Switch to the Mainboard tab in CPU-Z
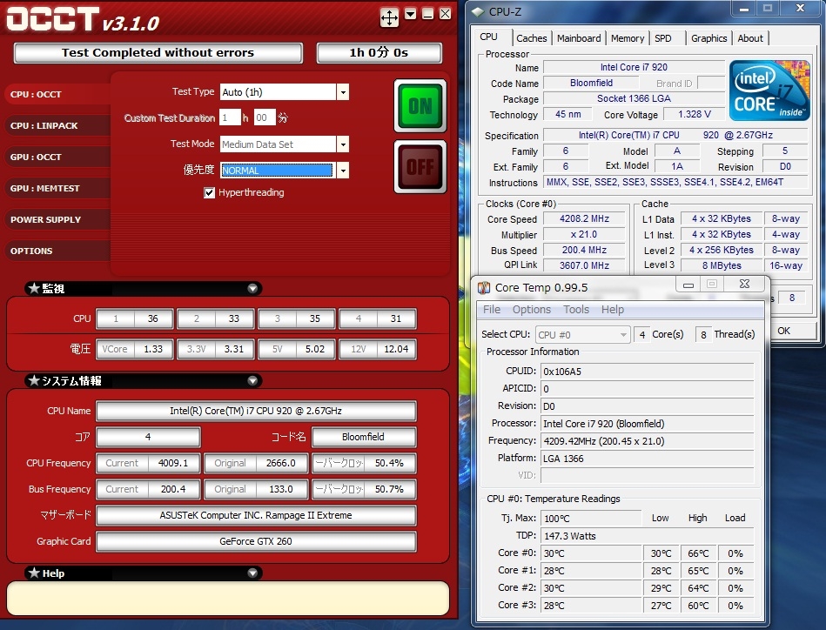826x630 pixels. coord(579,38)
